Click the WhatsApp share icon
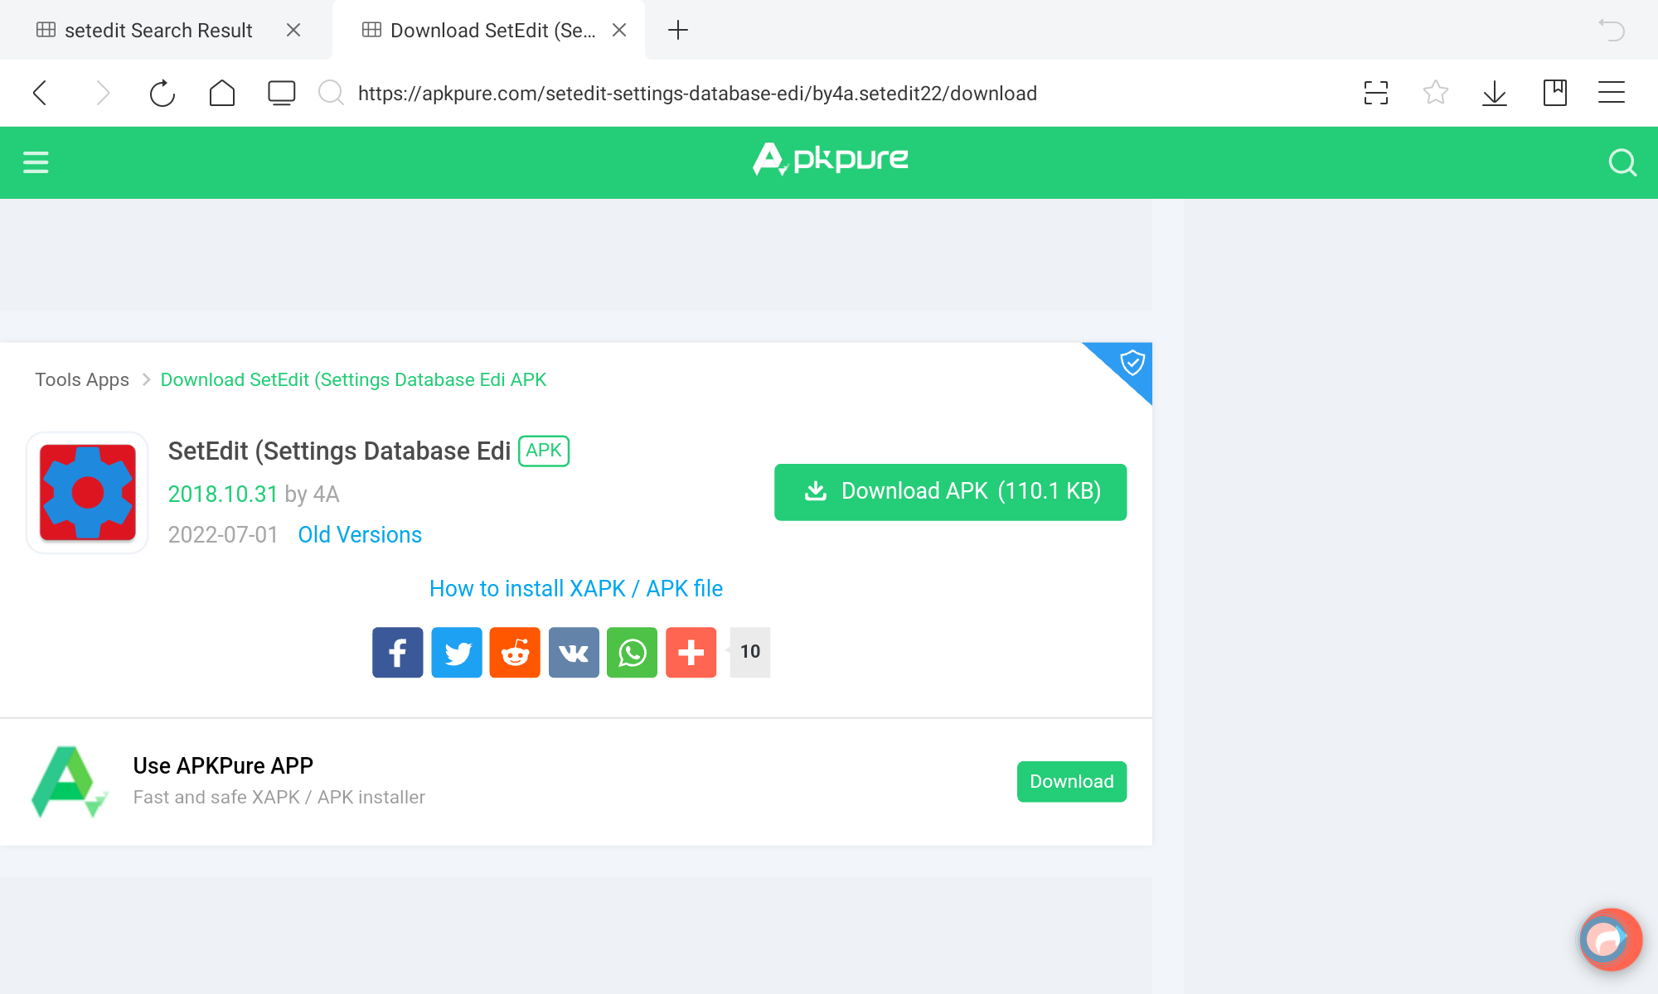 tap(633, 652)
